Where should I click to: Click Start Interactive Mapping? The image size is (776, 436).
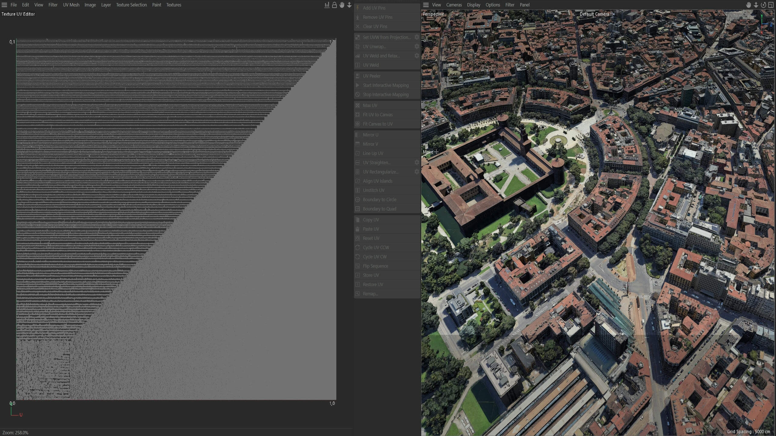[x=387, y=85]
